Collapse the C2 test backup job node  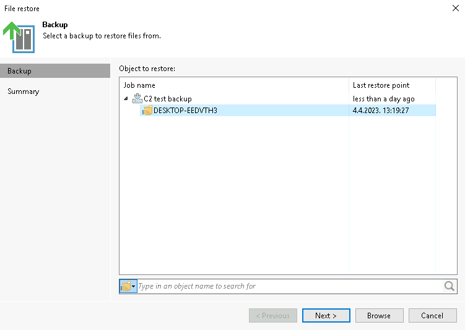pos(126,98)
